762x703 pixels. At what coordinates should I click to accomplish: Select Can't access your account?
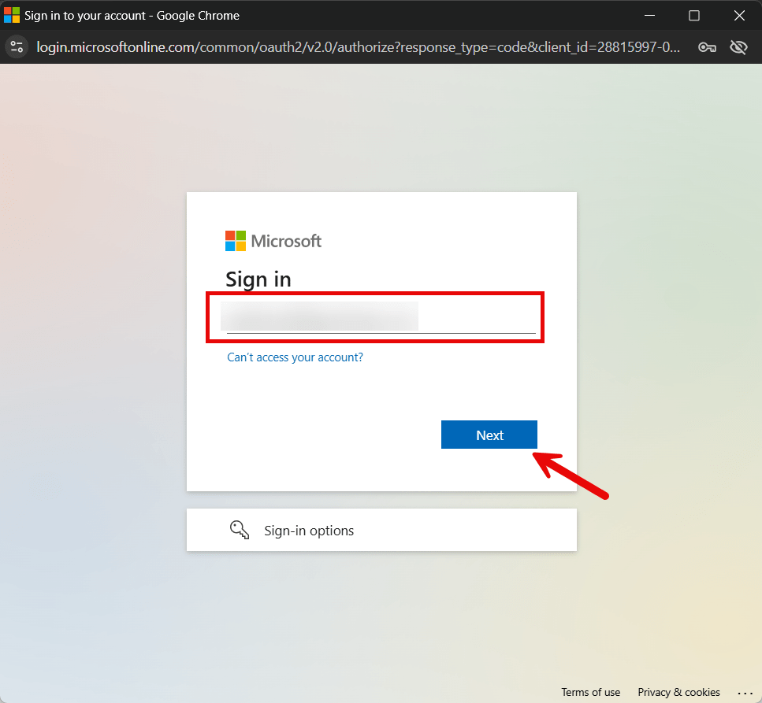295,357
